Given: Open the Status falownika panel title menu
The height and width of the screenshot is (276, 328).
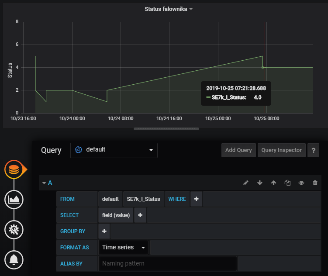Looking at the screenshot, I should [x=169, y=9].
